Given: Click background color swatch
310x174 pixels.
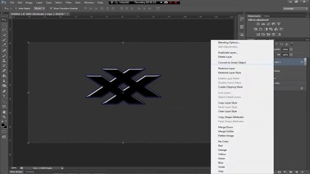Looking at the screenshot, I should click(5, 127).
